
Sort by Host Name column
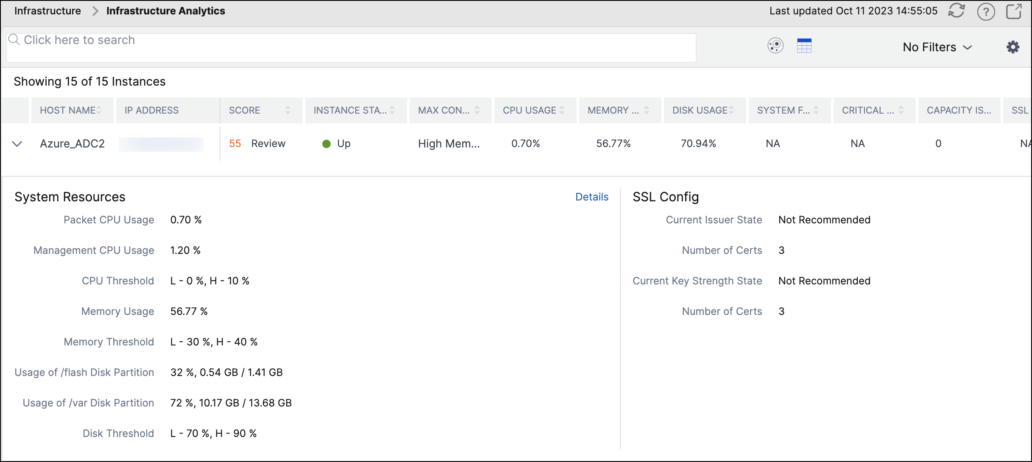(x=99, y=110)
